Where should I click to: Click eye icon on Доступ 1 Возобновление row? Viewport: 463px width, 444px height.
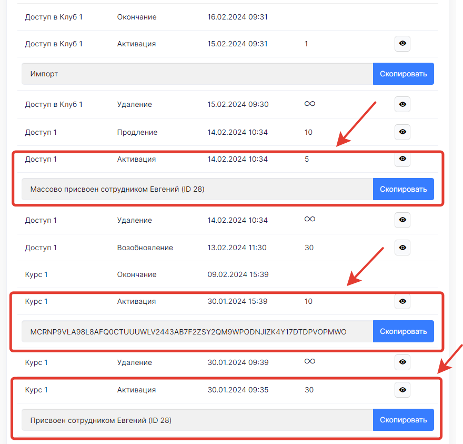[x=402, y=248]
